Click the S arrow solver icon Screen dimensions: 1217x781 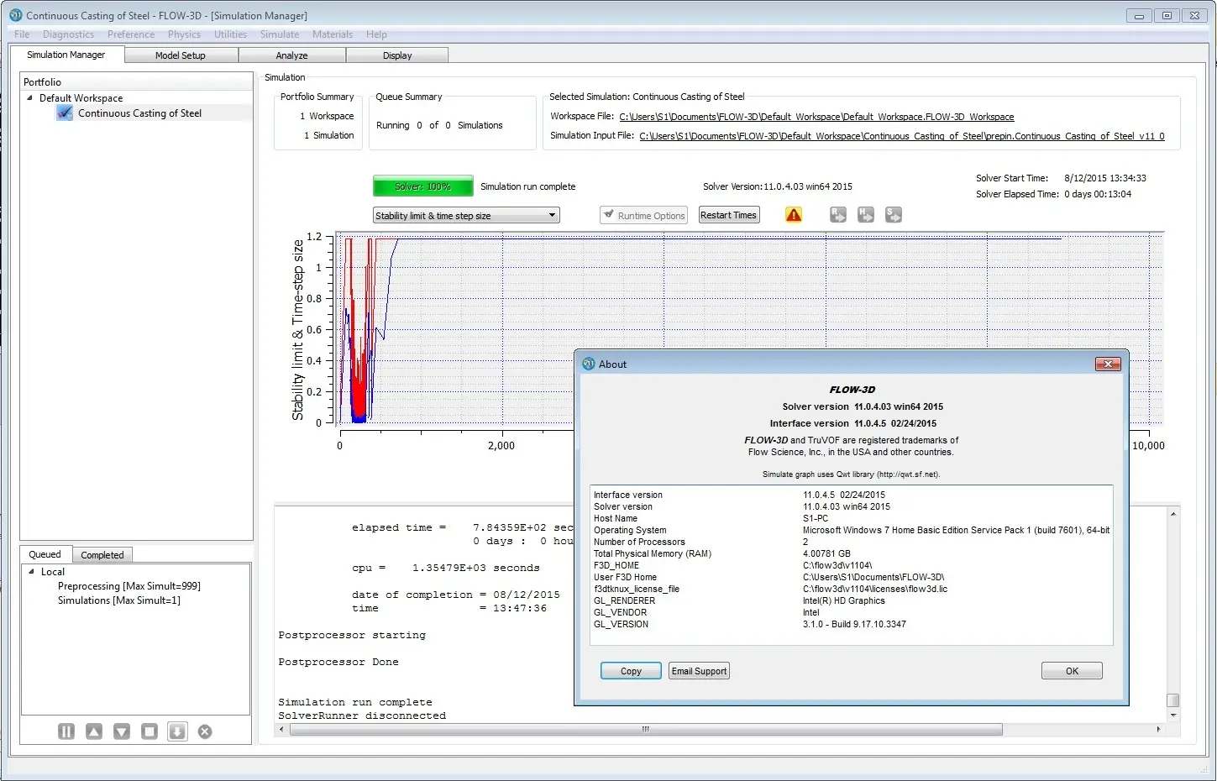pyautogui.click(x=894, y=215)
